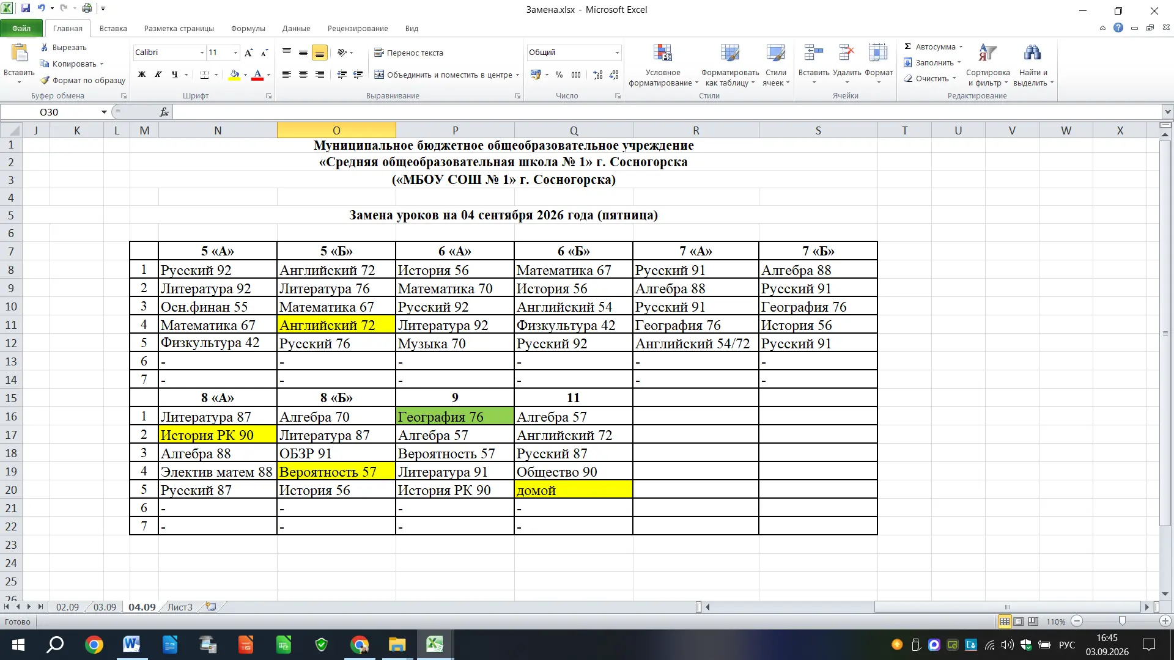Click Insert cells (Вставить) icon in Cells group

coord(813,53)
